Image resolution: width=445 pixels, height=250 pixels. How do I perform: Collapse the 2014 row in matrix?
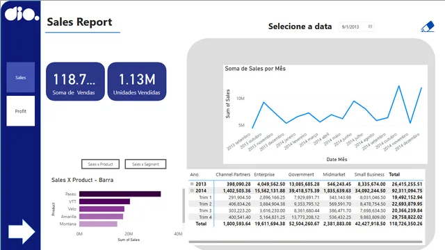tap(192, 190)
